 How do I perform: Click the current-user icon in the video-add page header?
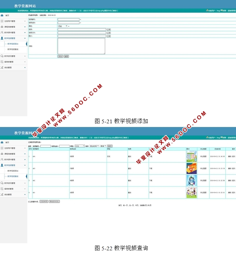[x=207, y=10]
